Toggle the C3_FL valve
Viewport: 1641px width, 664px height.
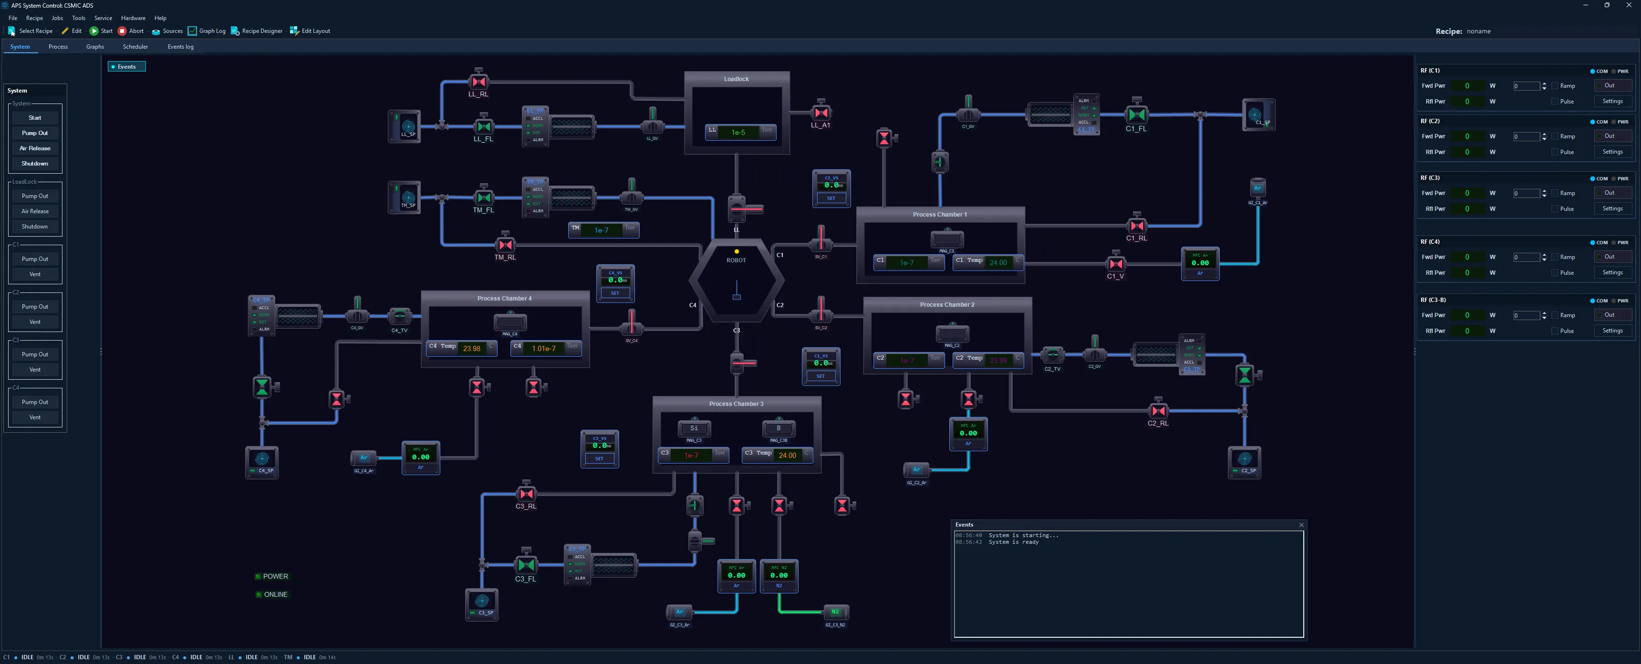(526, 565)
